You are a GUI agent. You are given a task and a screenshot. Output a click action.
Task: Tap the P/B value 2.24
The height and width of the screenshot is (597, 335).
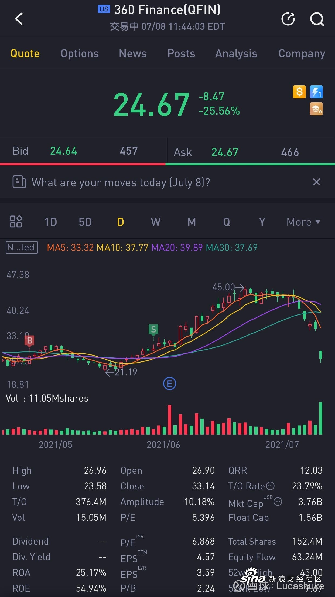coord(206,588)
